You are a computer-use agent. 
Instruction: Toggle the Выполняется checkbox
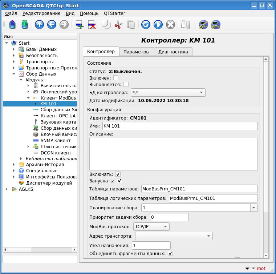(126, 84)
